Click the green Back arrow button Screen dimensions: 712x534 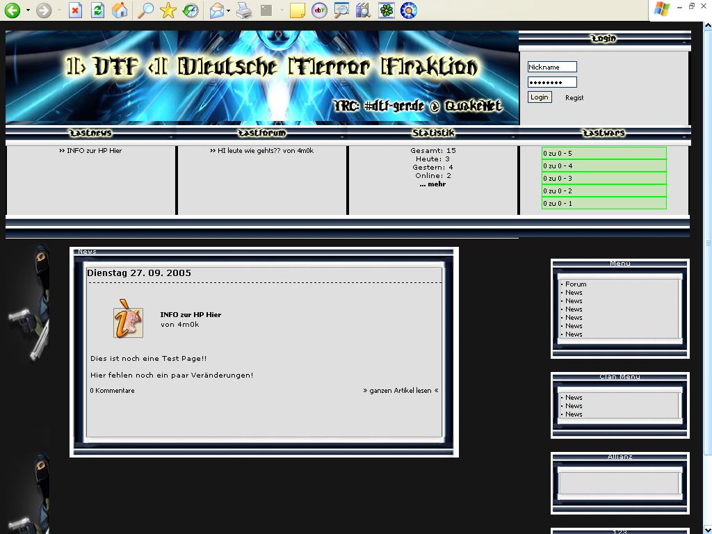pos(13,10)
